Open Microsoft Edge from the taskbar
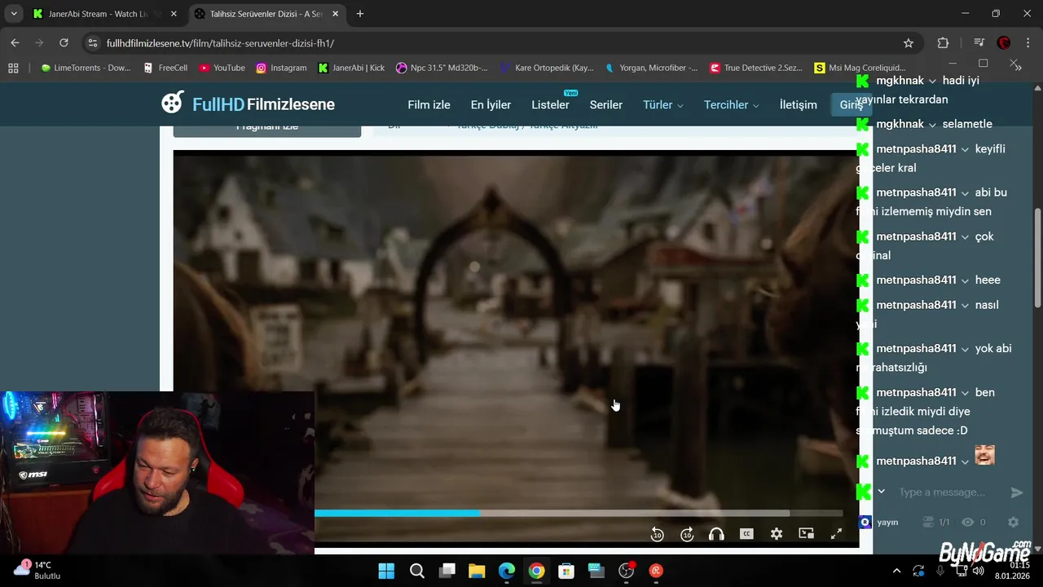Screen dimensions: 1043x587 [507, 571]
